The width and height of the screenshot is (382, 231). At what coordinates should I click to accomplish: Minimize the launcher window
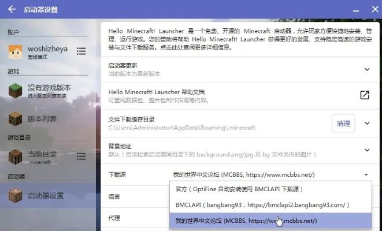[356, 10]
